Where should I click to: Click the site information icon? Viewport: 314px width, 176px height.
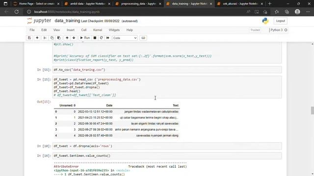(x=29, y=12)
